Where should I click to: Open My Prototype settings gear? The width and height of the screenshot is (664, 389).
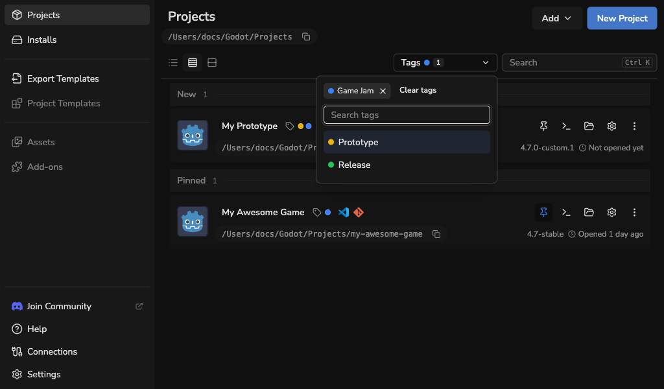611,126
